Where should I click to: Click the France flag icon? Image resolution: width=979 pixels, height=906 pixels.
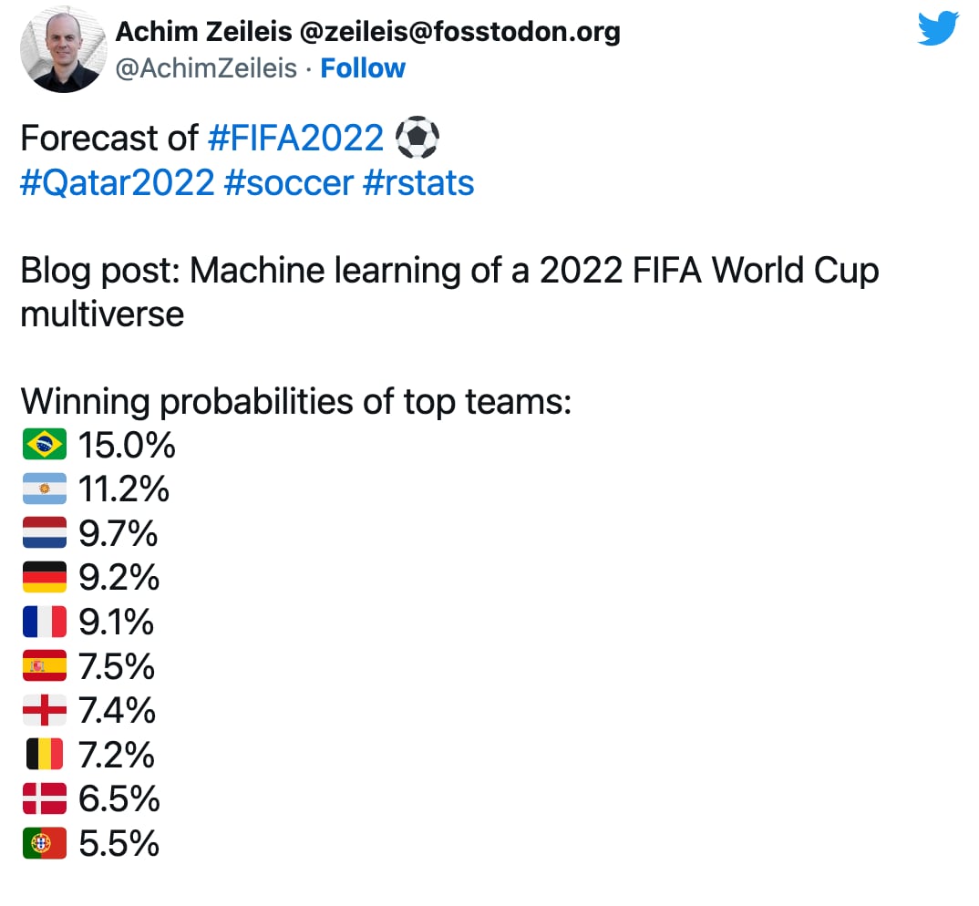tap(45, 622)
